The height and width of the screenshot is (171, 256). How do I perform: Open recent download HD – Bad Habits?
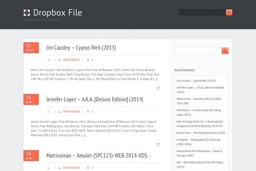tap(200, 165)
